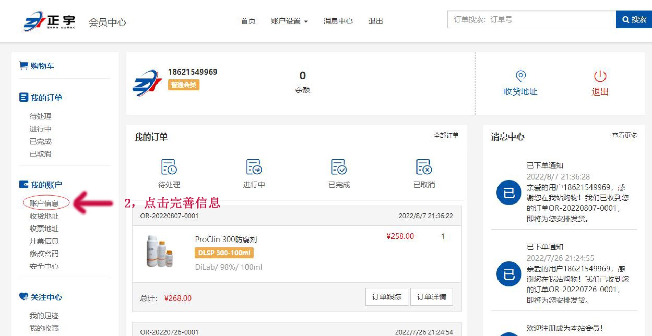Click username 18621549969 in profile card

(193, 72)
